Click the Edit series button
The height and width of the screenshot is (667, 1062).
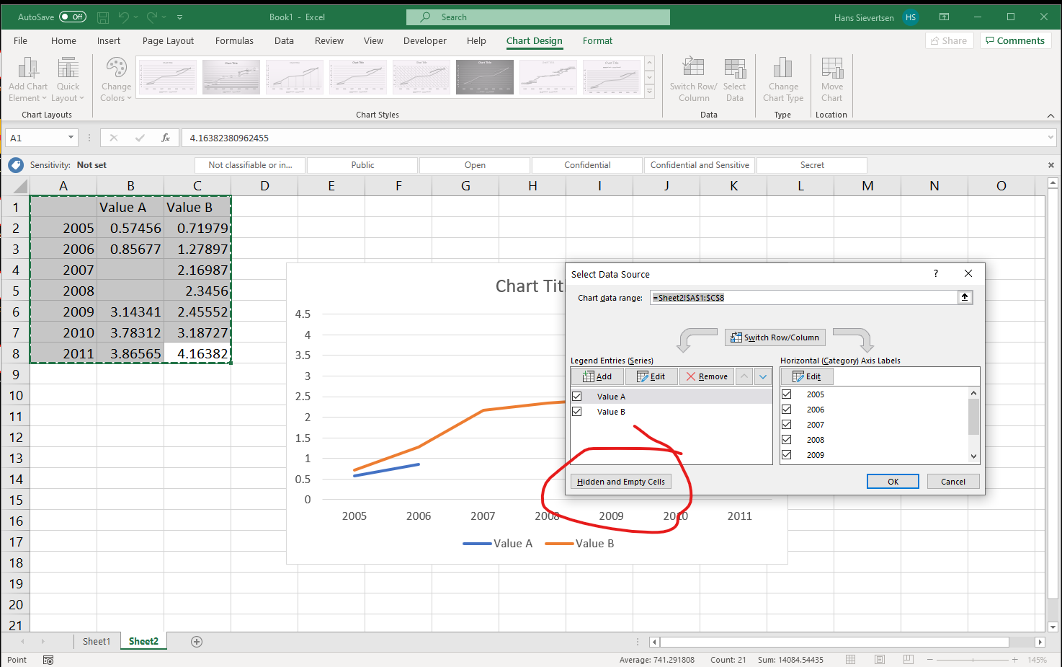coord(651,376)
